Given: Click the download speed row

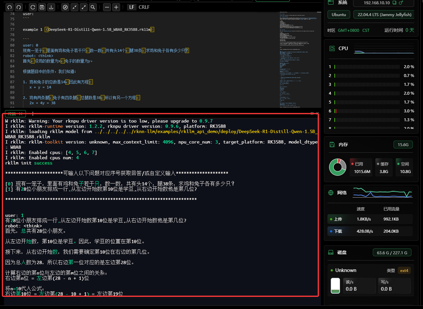Looking at the screenshot, I should click(x=370, y=231).
